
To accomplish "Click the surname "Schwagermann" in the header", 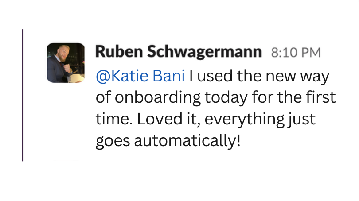I will [204, 52].
